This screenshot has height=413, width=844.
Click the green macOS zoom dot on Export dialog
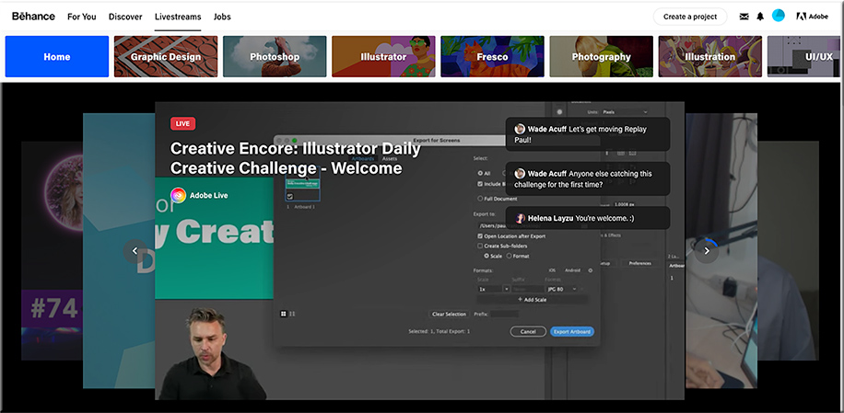coord(295,141)
